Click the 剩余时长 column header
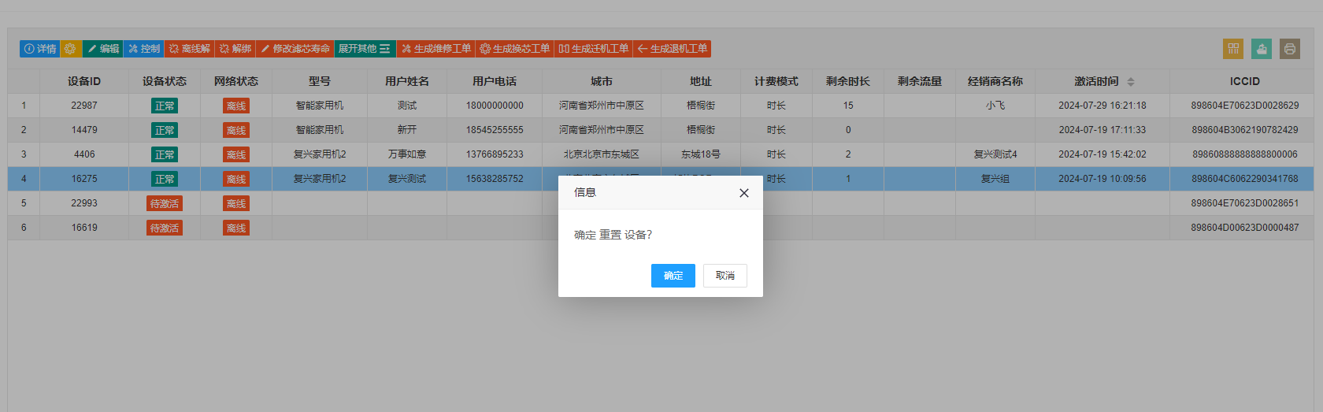Image resolution: width=1323 pixels, height=412 pixels. (x=848, y=82)
